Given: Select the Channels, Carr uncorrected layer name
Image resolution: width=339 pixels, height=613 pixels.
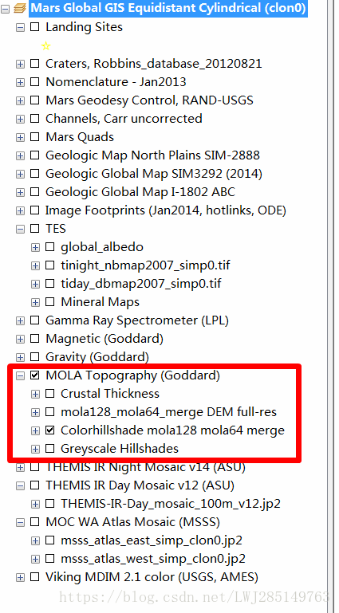Looking at the screenshot, I should point(124,119).
